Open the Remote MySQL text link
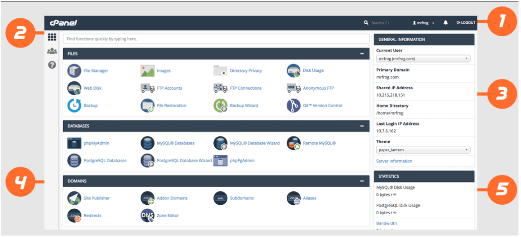 pyautogui.click(x=319, y=143)
